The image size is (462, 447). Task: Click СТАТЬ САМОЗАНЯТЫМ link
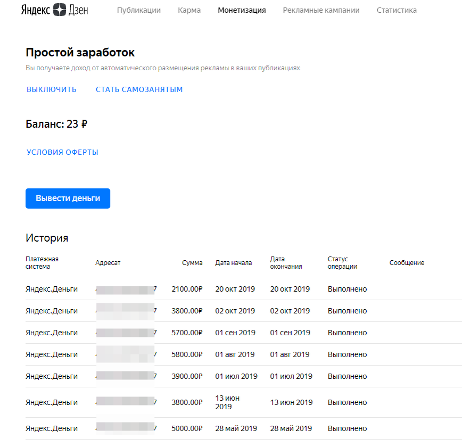pos(139,89)
